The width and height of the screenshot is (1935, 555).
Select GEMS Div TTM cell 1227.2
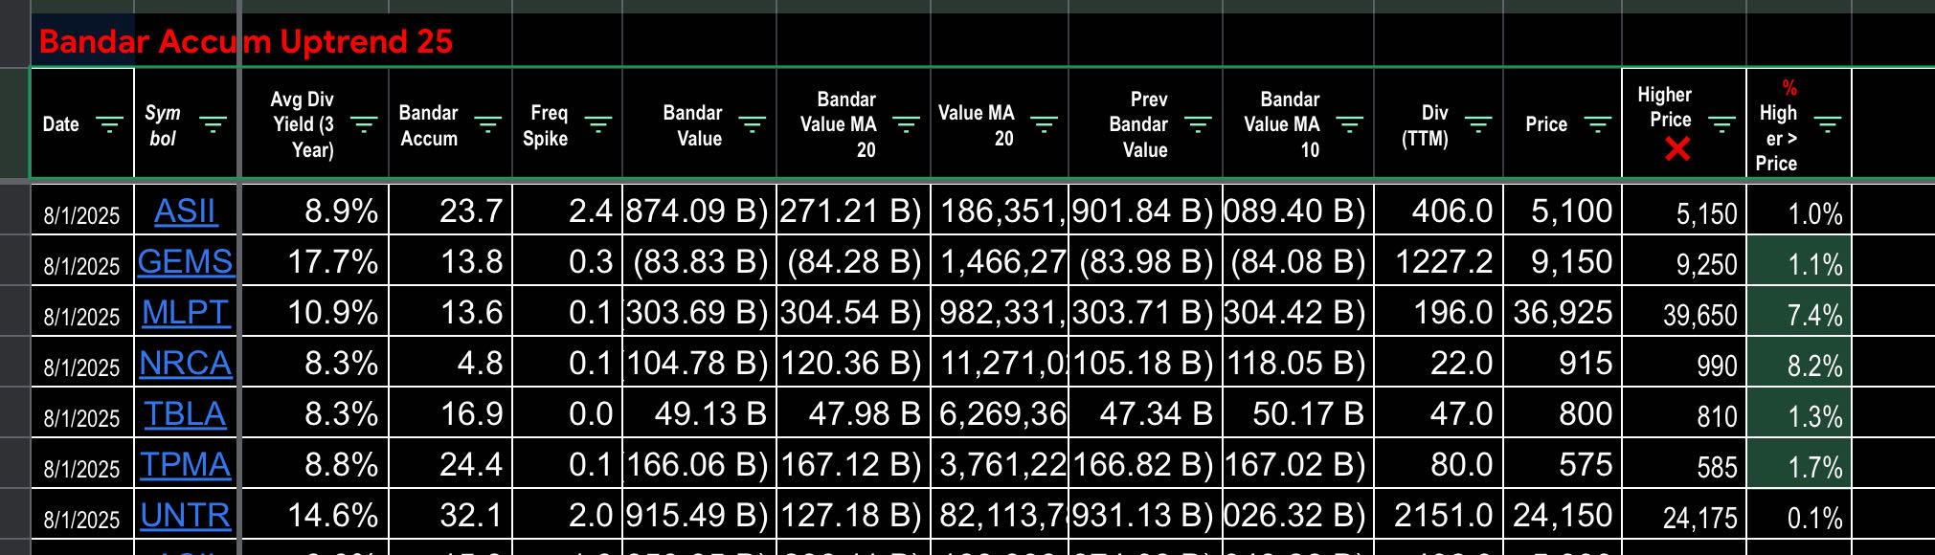[1439, 261]
